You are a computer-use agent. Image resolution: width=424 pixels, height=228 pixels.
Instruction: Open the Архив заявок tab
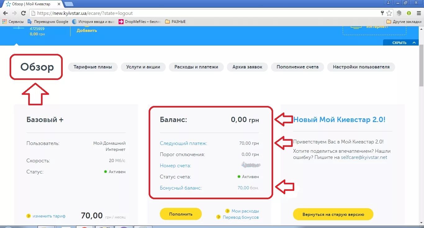(x=247, y=67)
